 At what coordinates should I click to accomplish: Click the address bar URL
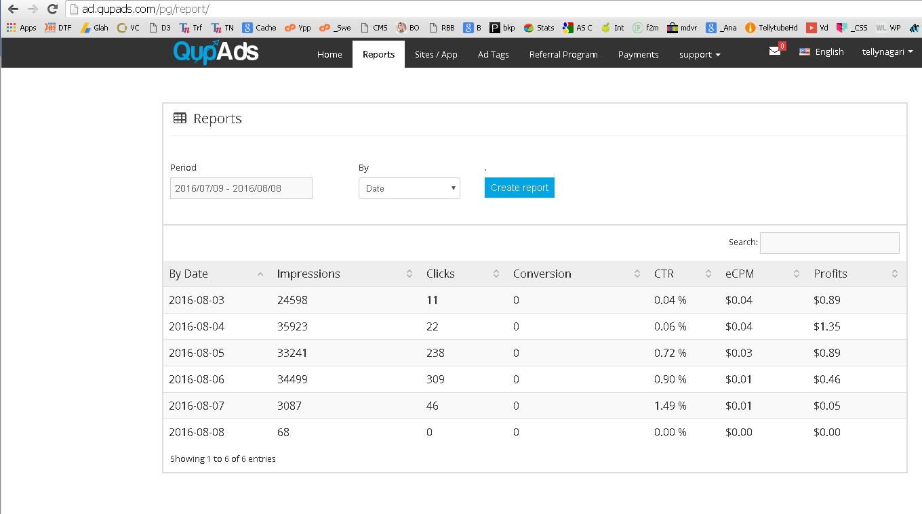(146, 9)
